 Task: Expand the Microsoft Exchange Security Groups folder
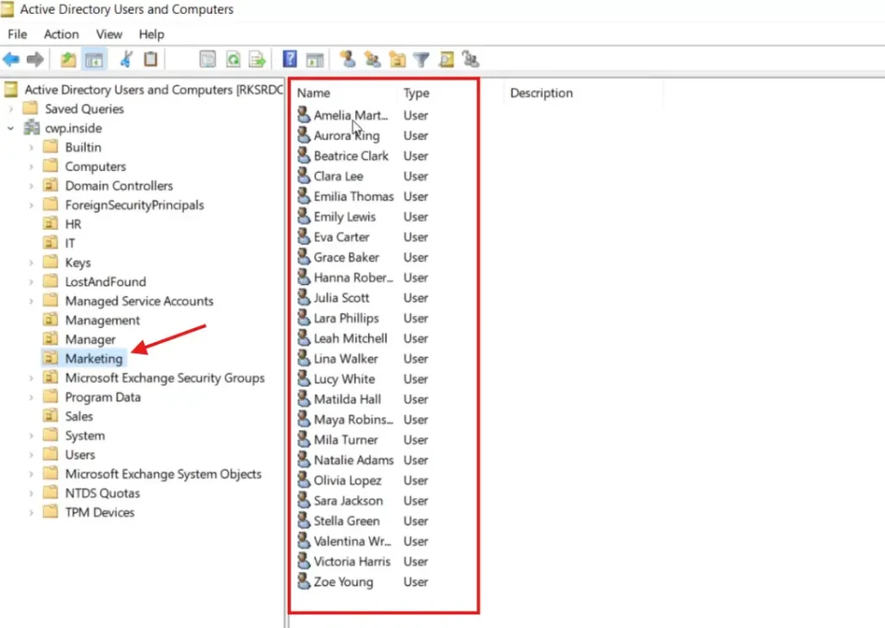coord(31,378)
